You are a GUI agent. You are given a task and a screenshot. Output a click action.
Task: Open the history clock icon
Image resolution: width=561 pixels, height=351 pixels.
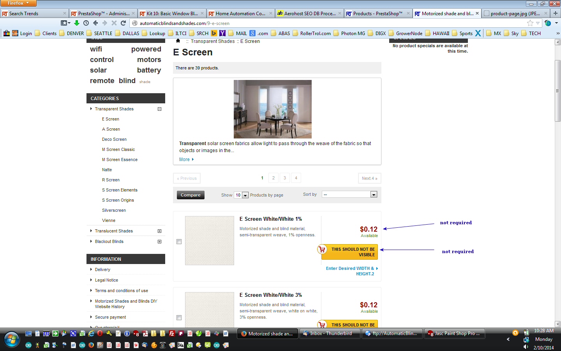click(86, 23)
